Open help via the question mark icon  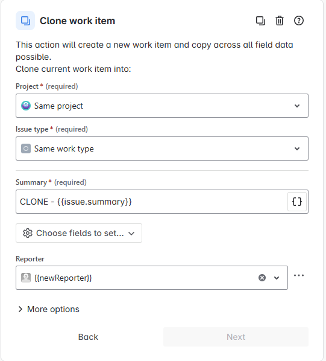coord(299,21)
